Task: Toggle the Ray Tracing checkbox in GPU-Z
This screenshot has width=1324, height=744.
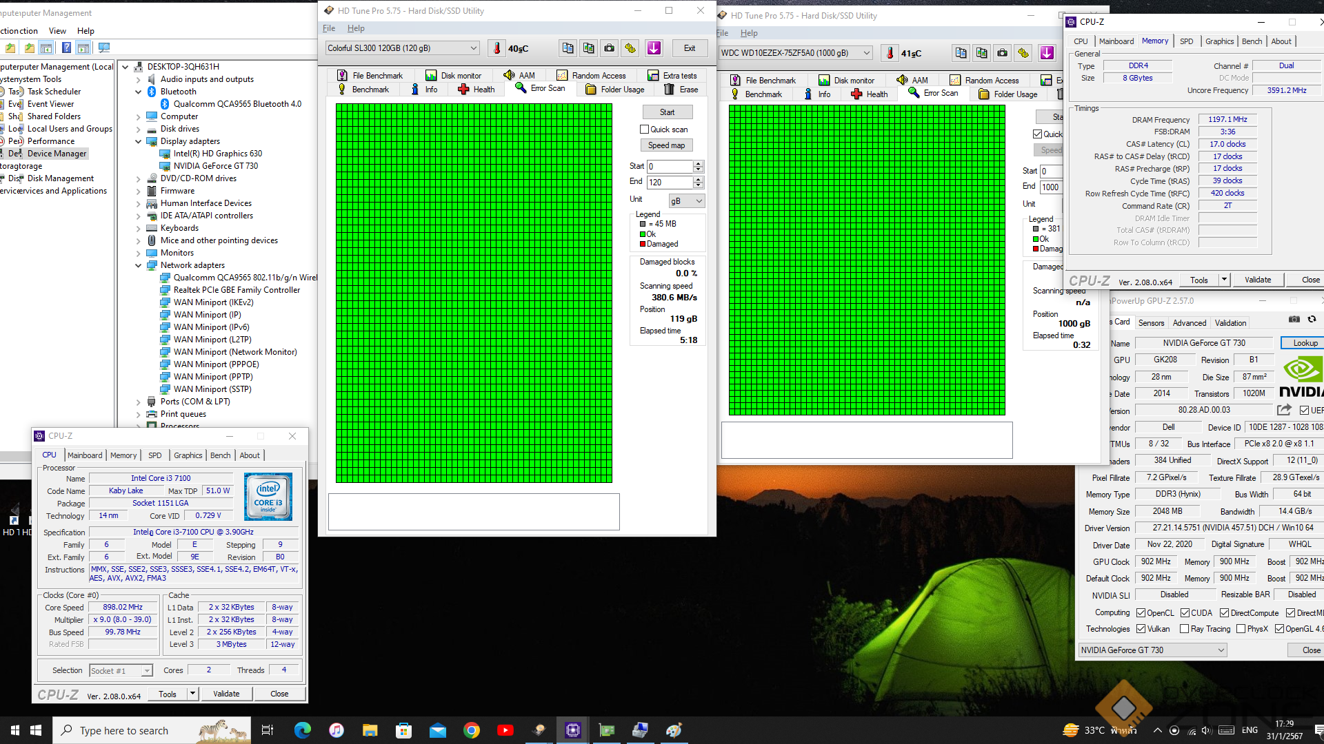Action: click(1184, 629)
